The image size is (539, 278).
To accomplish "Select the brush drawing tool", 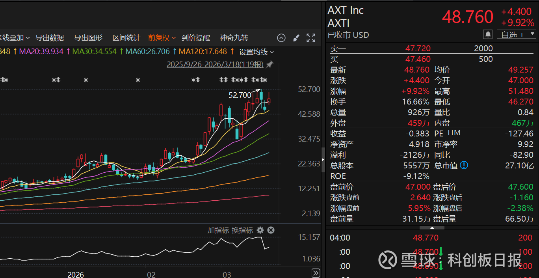I will coord(296,38).
